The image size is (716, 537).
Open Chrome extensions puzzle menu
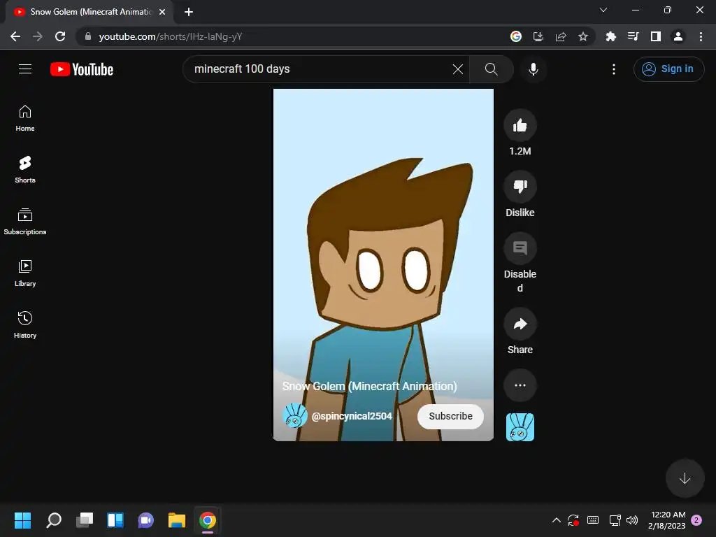[610, 36]
